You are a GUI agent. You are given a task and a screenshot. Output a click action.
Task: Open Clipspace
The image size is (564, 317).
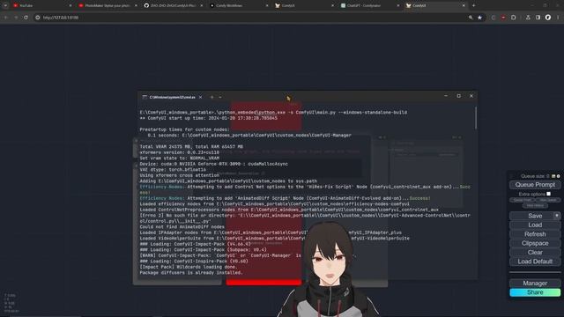point(535,243)
